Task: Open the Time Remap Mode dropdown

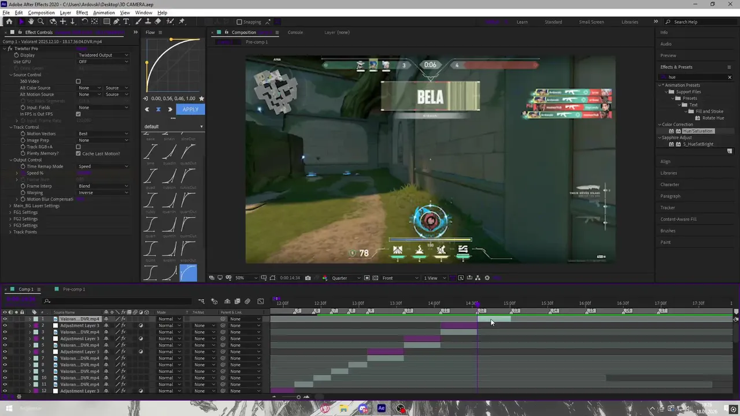Action: point(103,166)
